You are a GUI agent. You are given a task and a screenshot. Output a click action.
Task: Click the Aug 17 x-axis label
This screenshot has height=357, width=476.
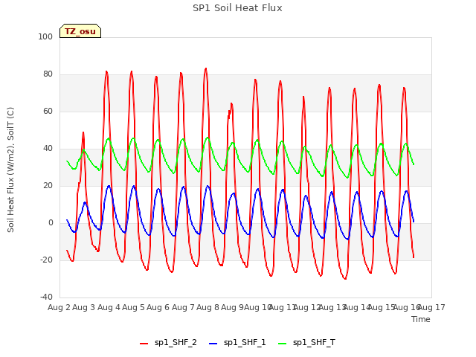[431, 307]
